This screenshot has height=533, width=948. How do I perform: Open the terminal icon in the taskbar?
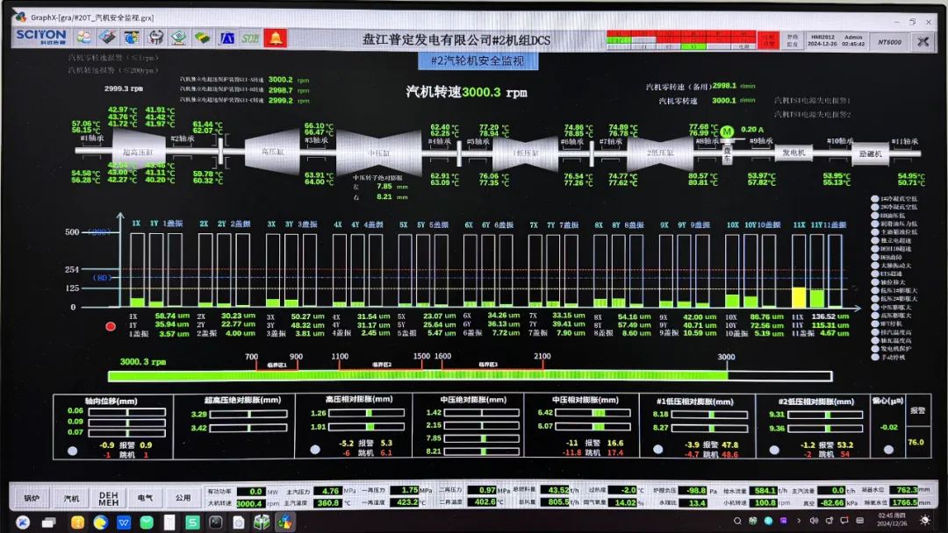(x=216, y=522)
